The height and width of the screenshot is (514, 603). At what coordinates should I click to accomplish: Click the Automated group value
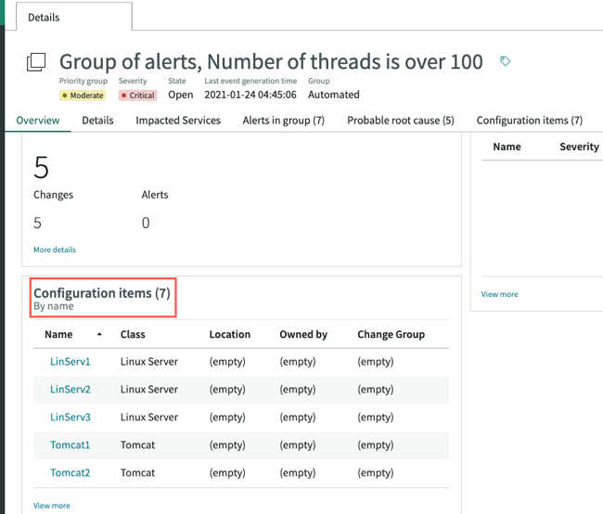coord(334,95)
